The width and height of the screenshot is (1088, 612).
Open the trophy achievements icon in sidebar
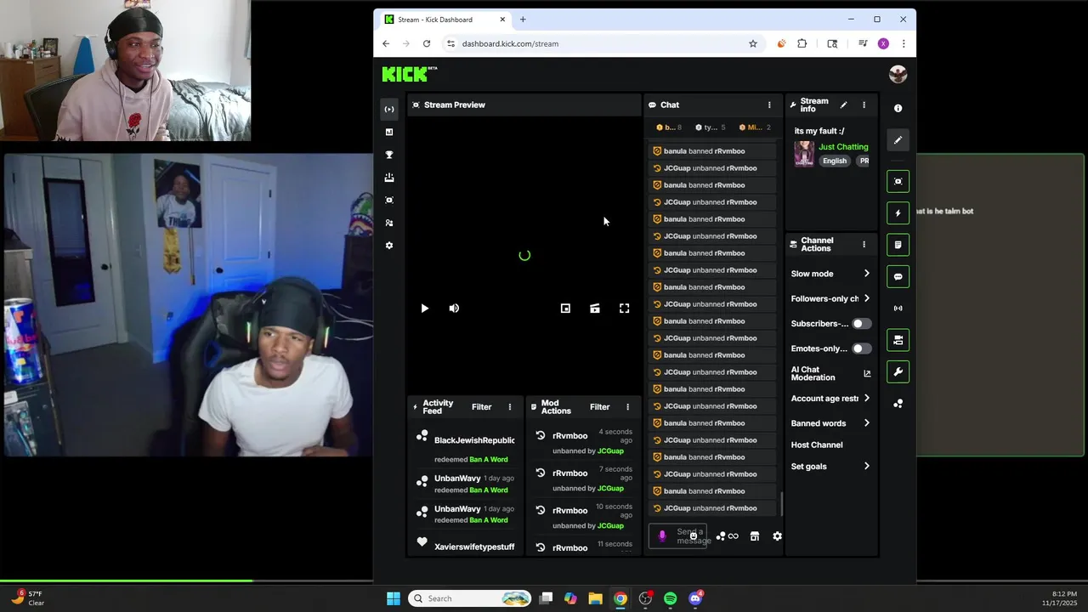click(x=389, y=155)
